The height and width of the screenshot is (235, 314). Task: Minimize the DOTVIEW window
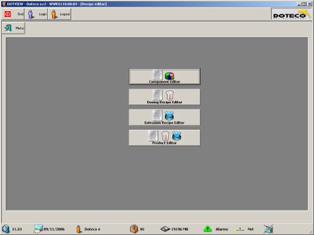(x=299, y=4)
